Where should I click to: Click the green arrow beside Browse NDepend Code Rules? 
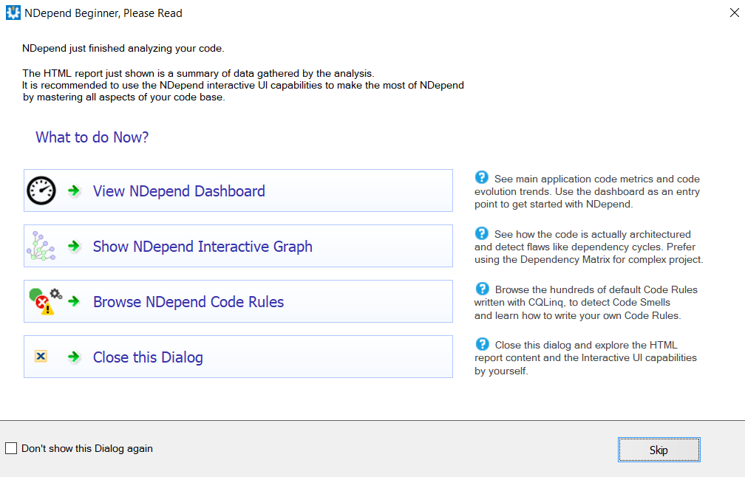(72, 301)
